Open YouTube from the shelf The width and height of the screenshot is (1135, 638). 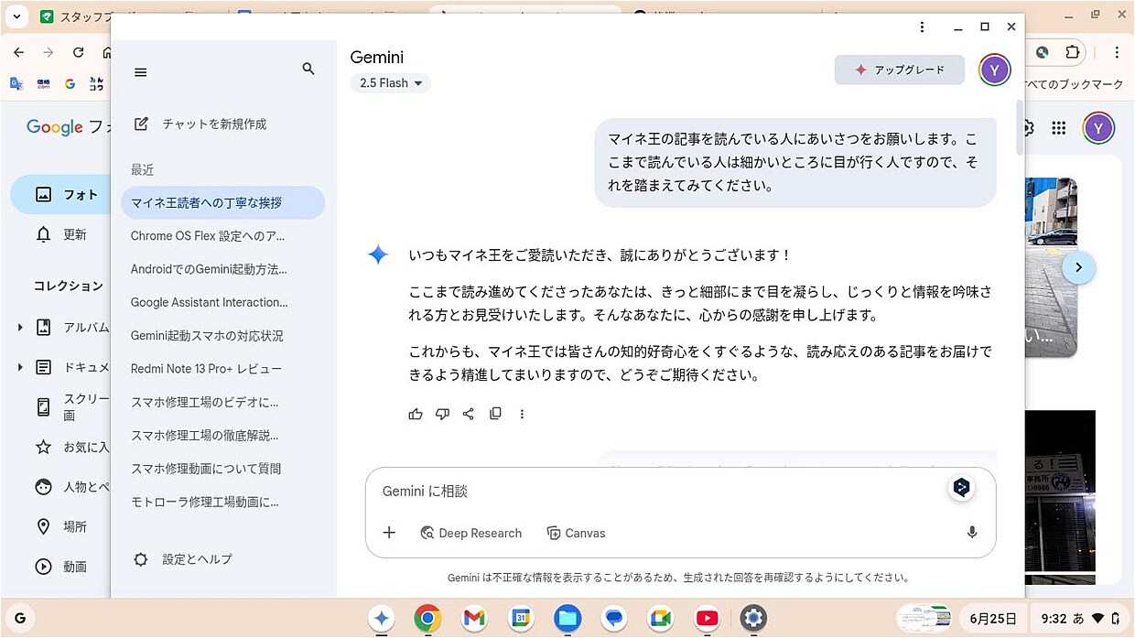[x=707, y=619]
